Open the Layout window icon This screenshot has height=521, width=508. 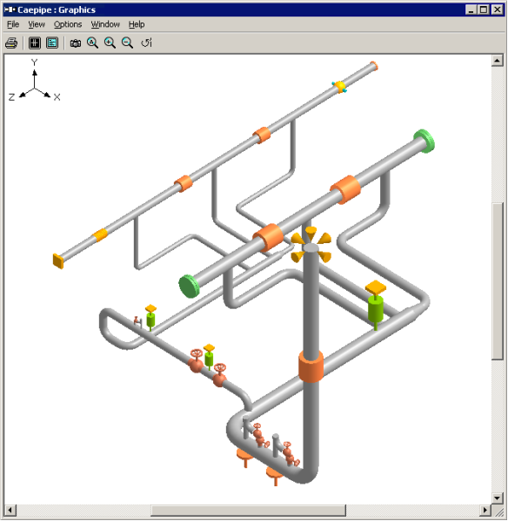pyautogui.click(x=35, y=43)
